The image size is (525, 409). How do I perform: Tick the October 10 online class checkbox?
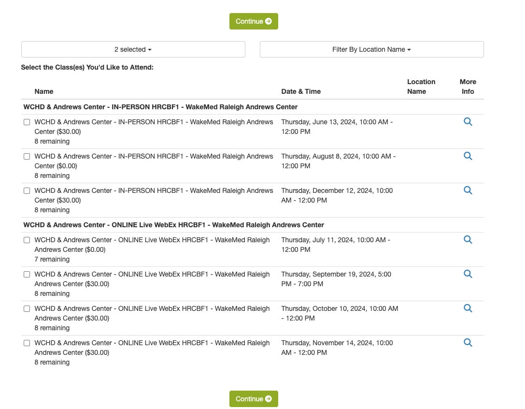click(x=27, y=309)
